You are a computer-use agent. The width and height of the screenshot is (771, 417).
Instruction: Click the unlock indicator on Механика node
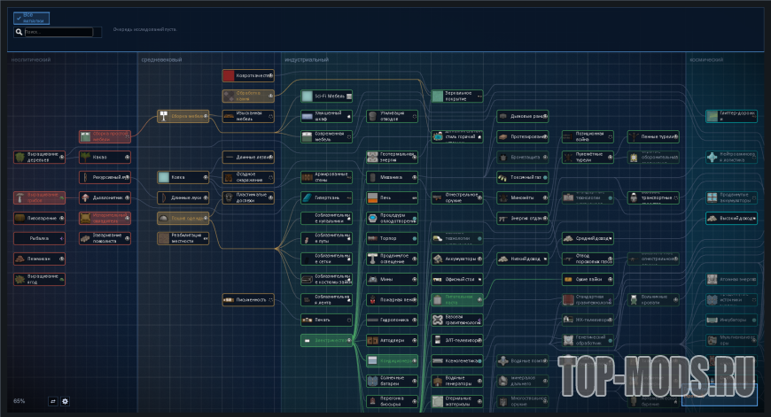415,177
